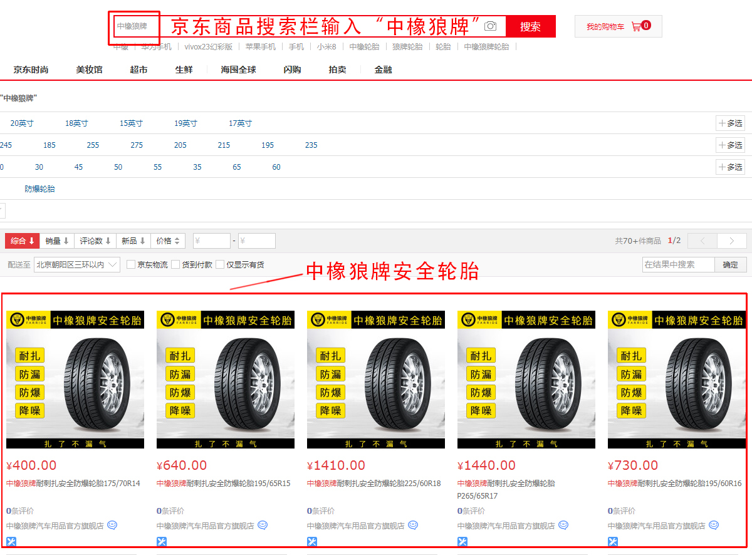
Task: Open product title ending in P265/65R17
Action: click(506, 489)
